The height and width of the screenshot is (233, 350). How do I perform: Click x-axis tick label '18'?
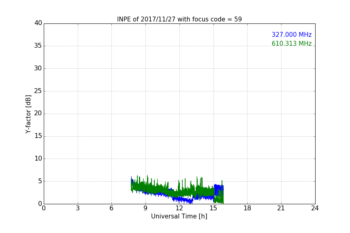(x=248, y=208)
